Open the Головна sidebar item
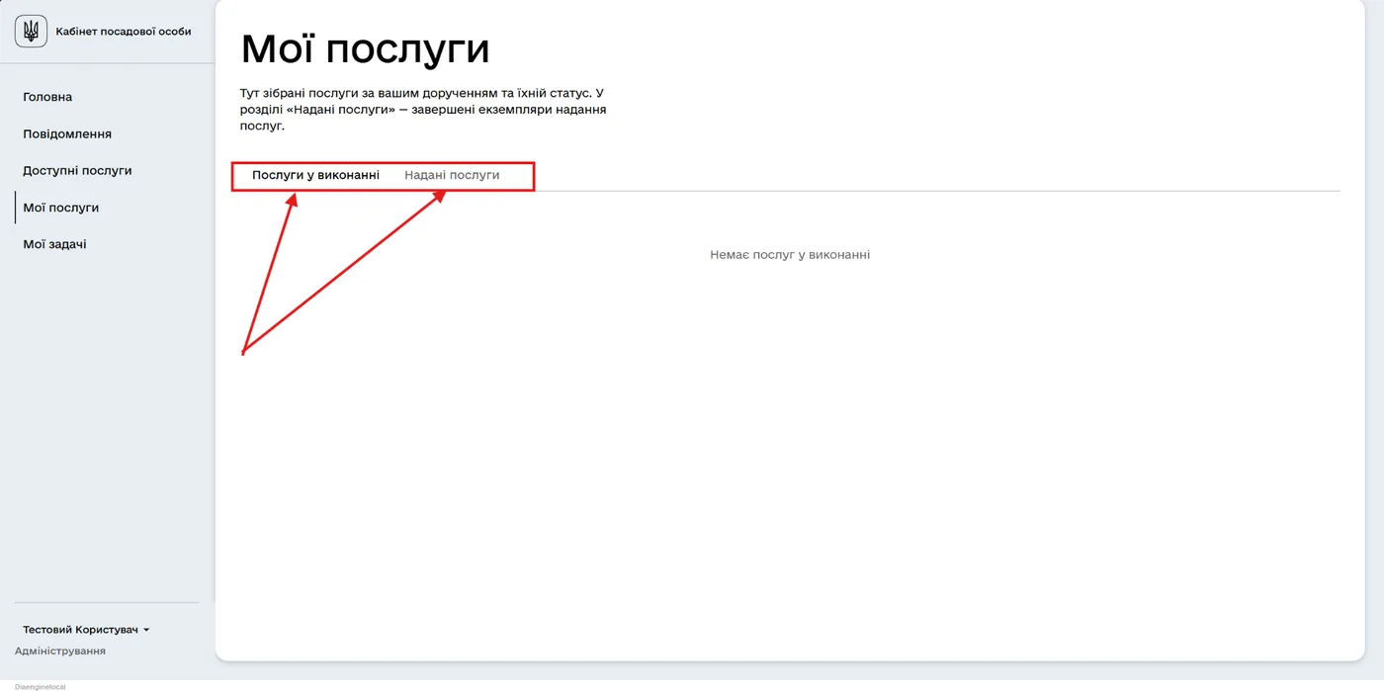The height and width of the screenshot is (691, 1384). 47,97
